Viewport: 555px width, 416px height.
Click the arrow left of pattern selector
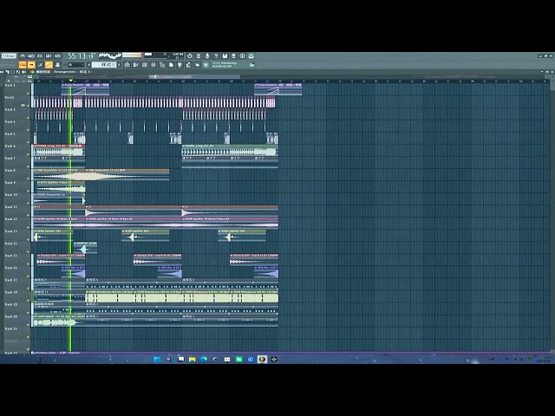coord(88,65)
